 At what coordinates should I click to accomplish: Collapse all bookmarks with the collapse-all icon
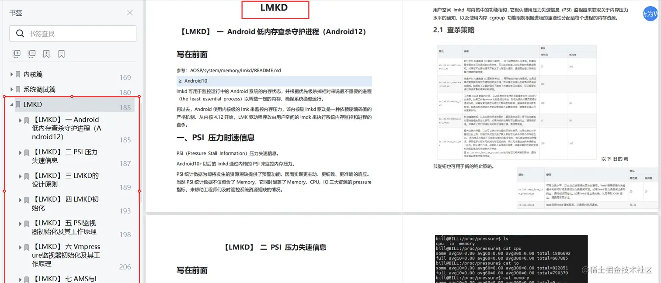tap(31, 53)
